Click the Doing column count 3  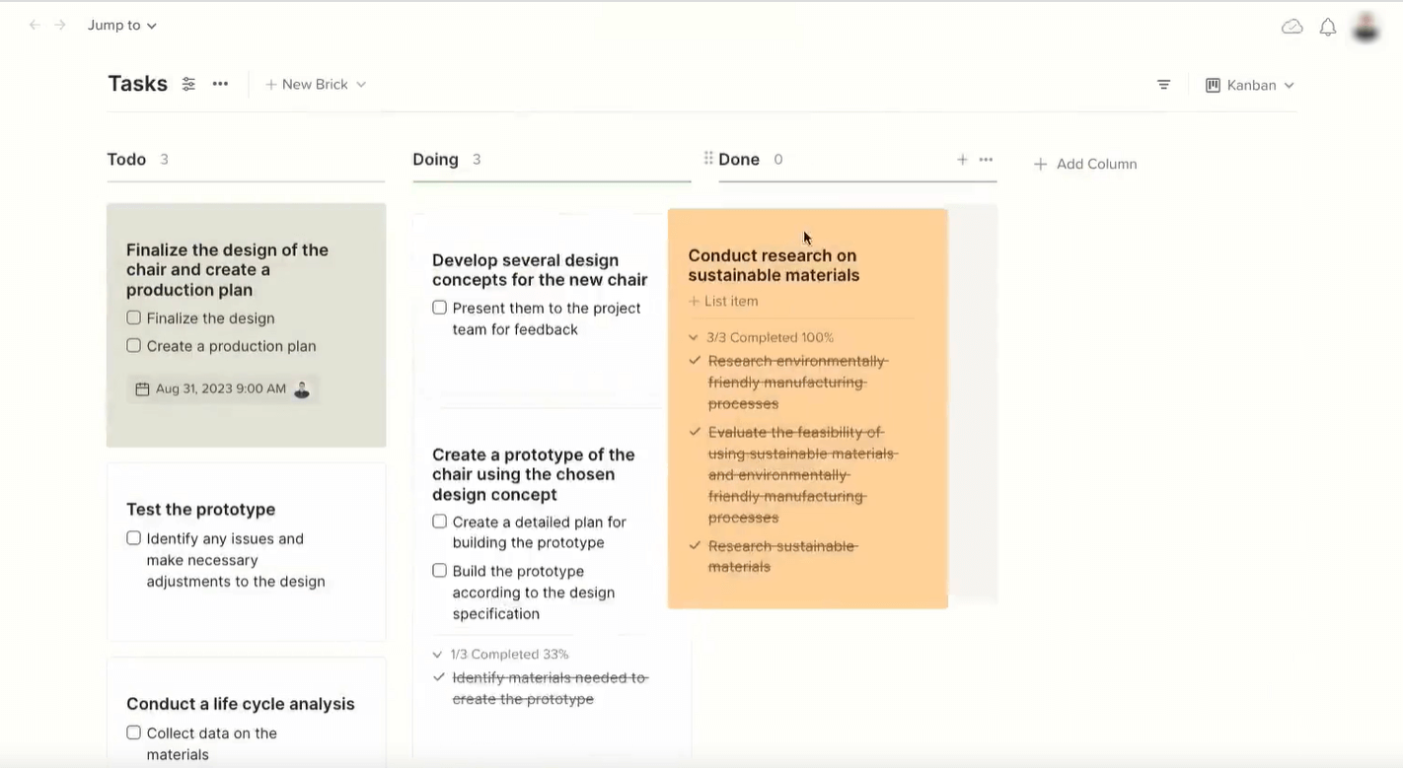477,159
